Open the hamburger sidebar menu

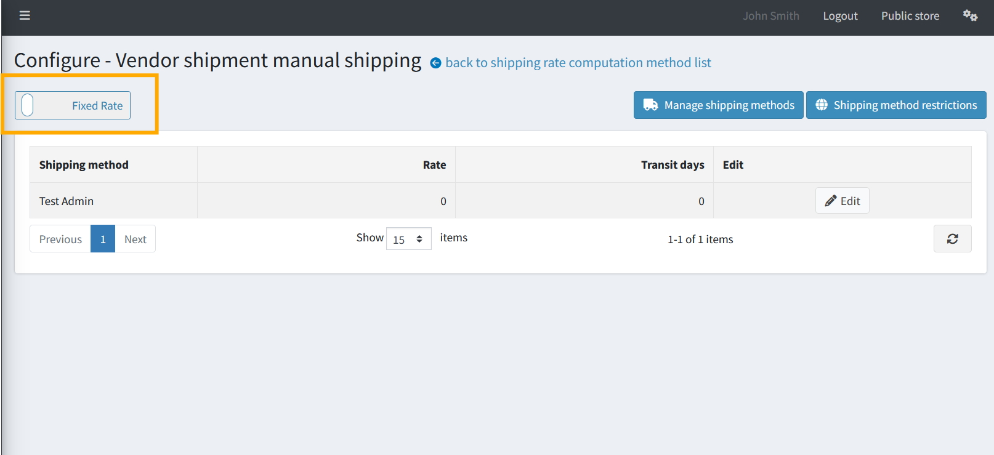tap(25, 15)
